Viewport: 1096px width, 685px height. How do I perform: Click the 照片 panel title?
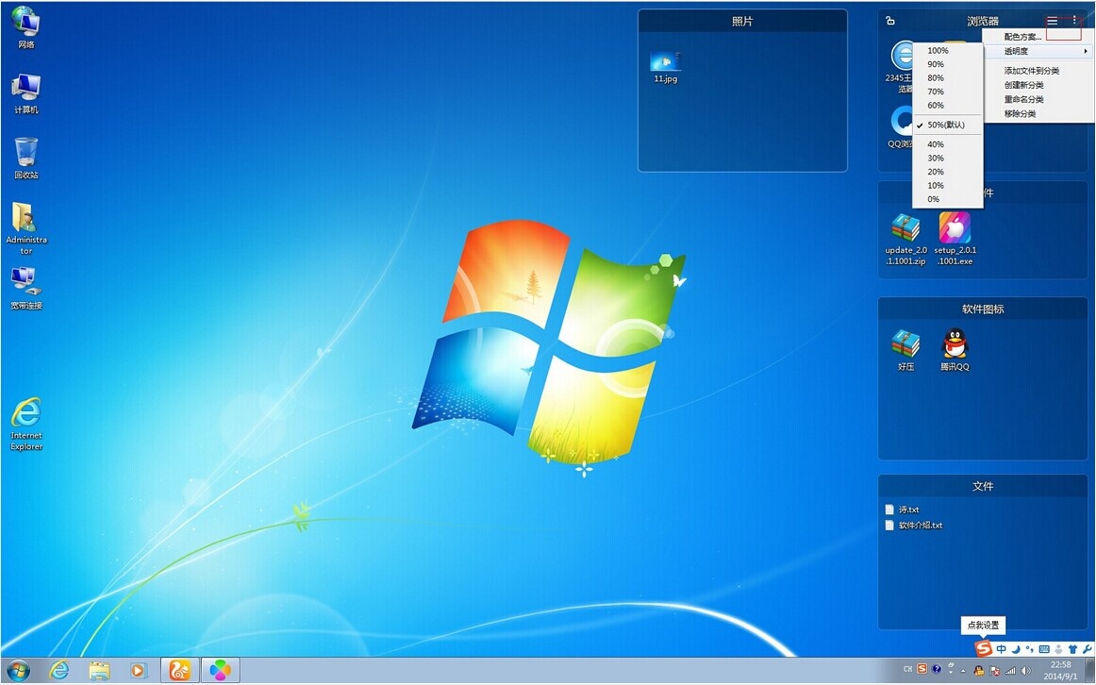(742, 22)
